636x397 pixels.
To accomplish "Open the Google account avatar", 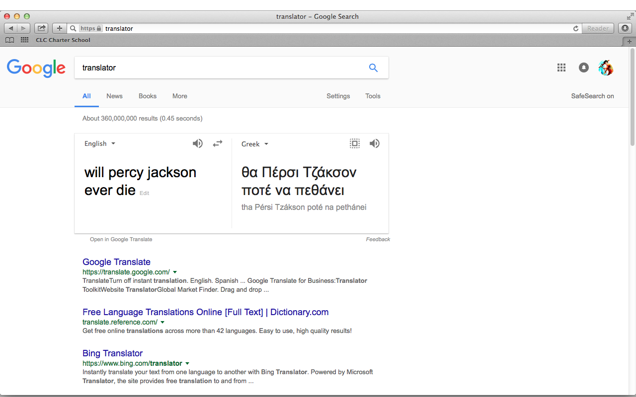I will coord(606,67).
